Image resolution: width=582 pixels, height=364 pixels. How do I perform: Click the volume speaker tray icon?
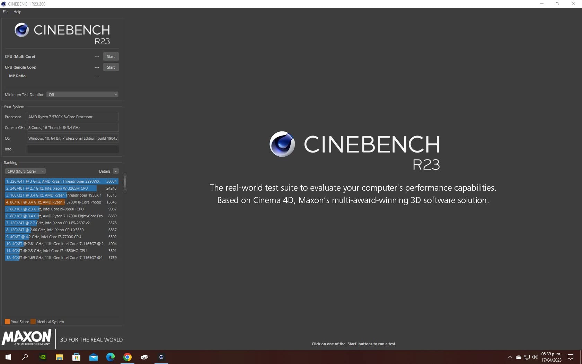tap(535, 357)
